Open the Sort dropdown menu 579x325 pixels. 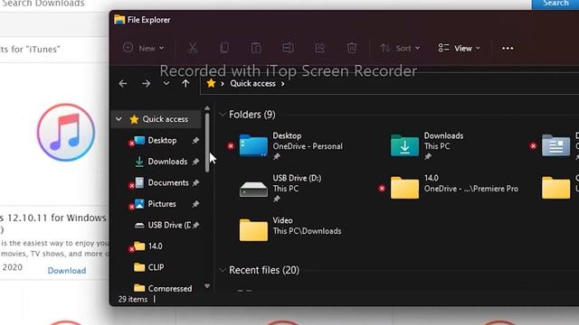coord(400,48)
